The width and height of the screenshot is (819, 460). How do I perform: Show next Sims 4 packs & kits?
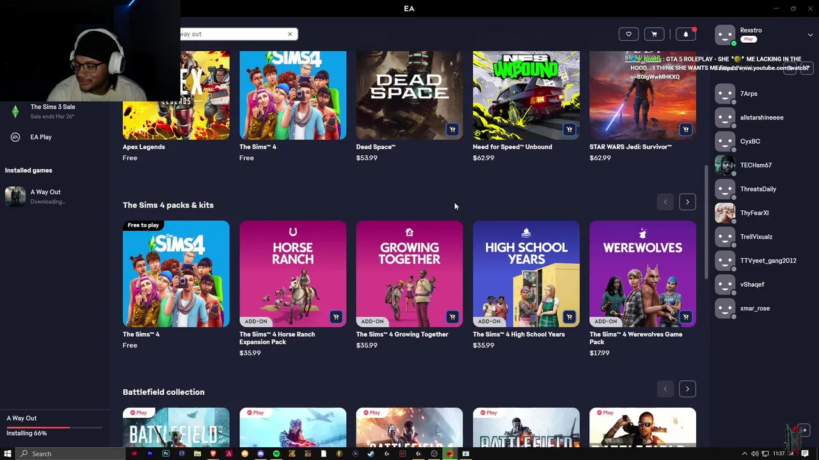click(x=687, y=202)
